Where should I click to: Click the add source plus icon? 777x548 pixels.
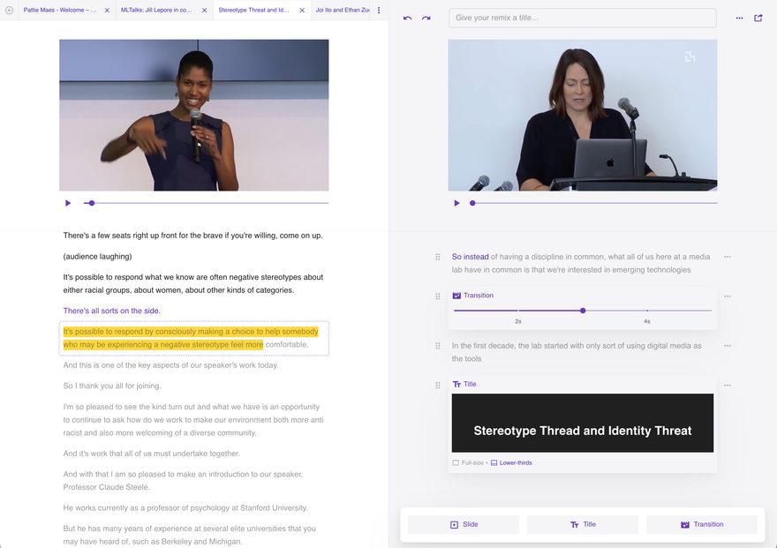(9, 11)
